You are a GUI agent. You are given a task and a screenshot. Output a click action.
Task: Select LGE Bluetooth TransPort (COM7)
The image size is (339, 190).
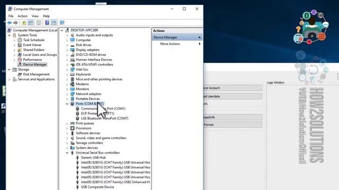[105, 118]
